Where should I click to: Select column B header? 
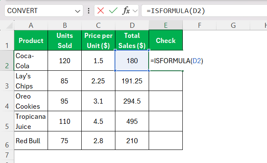pyautogui.click(x=64, y=25)
